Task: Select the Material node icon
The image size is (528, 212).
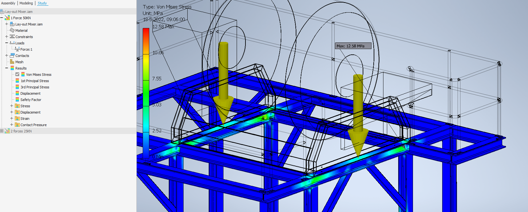Action: point(12,31)
